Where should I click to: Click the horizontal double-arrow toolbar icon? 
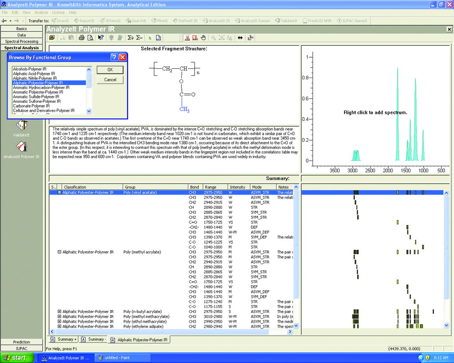click(240, 38)
